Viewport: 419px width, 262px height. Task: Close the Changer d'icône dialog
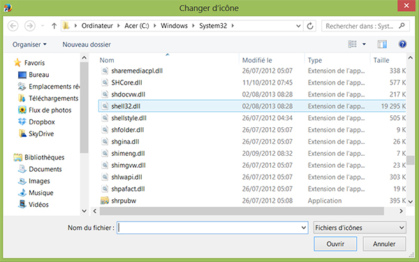(406, 6)
